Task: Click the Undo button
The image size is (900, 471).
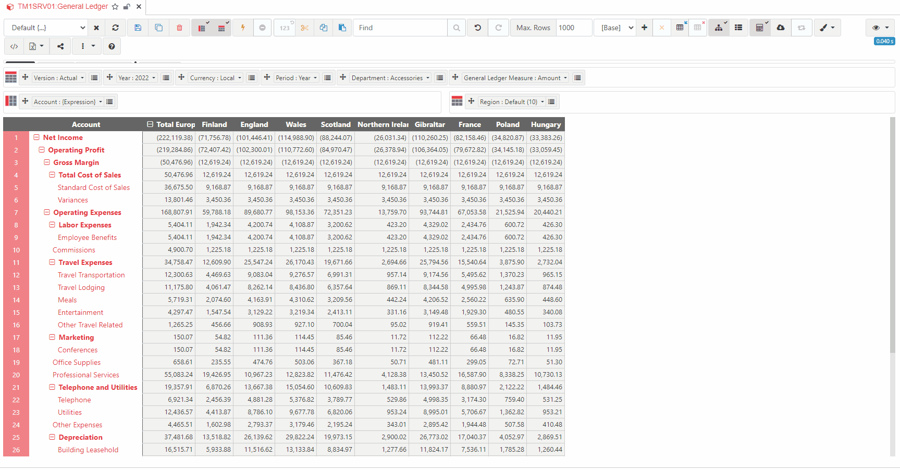Action: pos(477,27)
